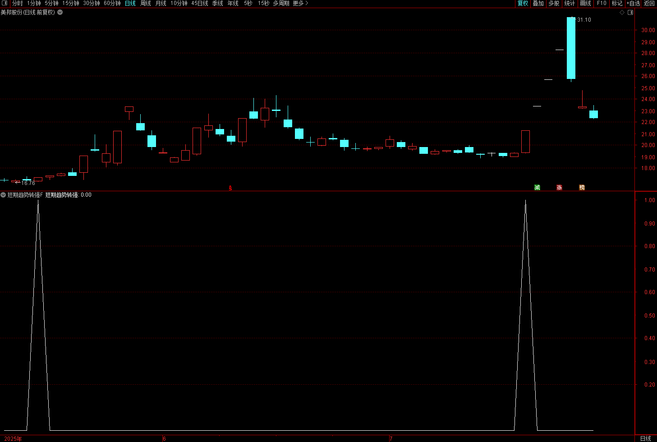Click the 短期趋势转强: 0.00 indicator value
The height and width of the screenshot is (442, 657).
69,195
